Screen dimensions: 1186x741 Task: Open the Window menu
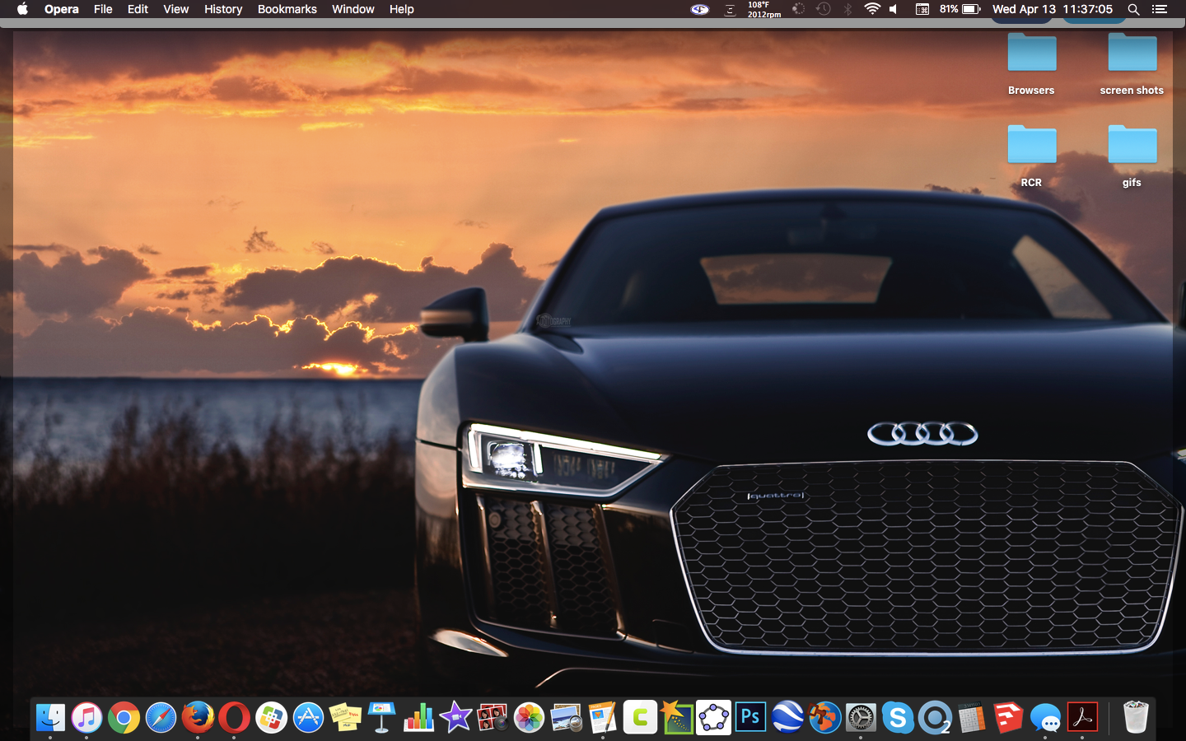pyautogui.click(x=353, y=9)
